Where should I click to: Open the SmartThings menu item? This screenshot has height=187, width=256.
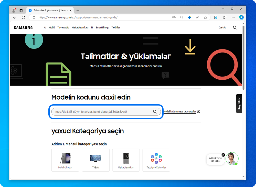[102, 27]
